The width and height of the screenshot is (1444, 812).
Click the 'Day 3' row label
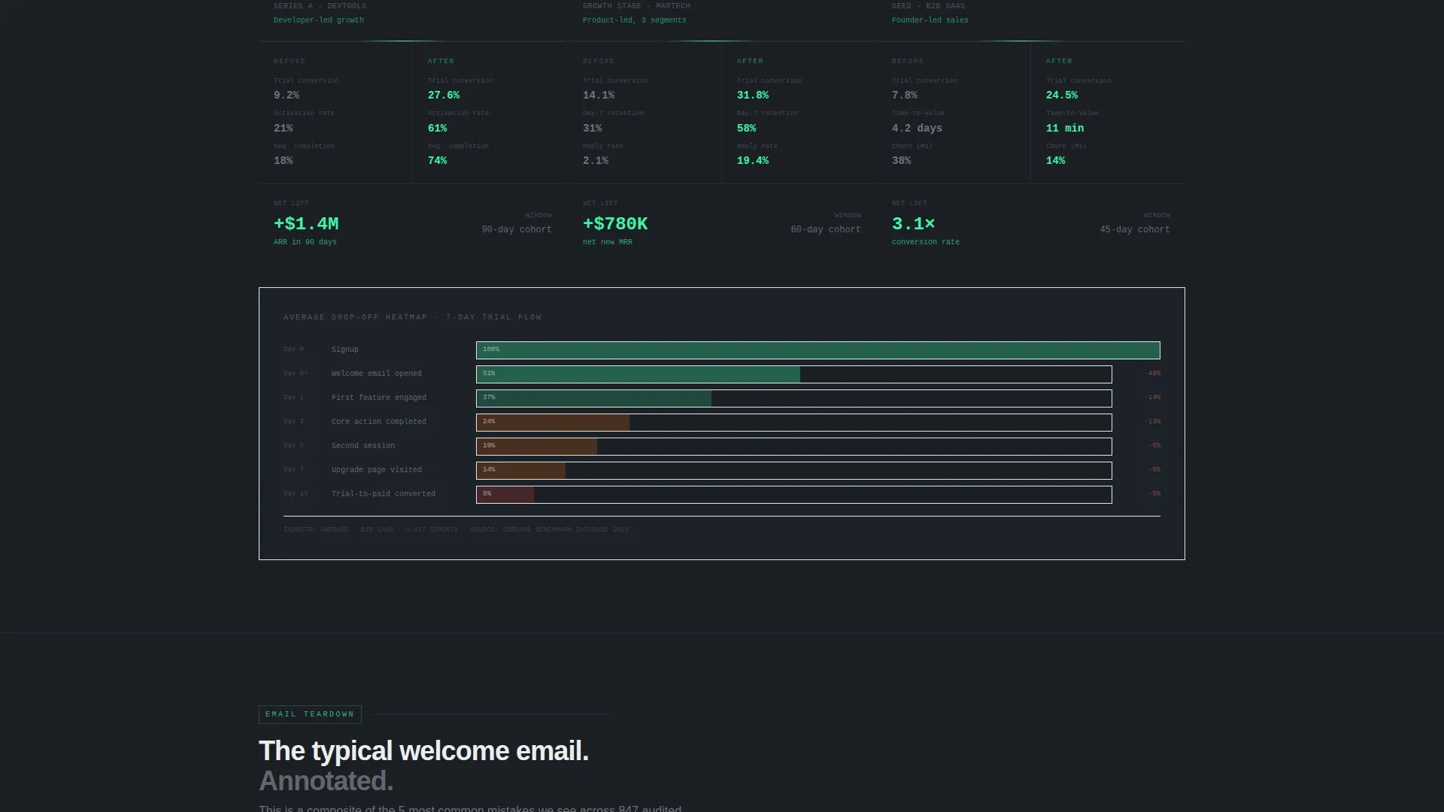click(x=293, y=422)
